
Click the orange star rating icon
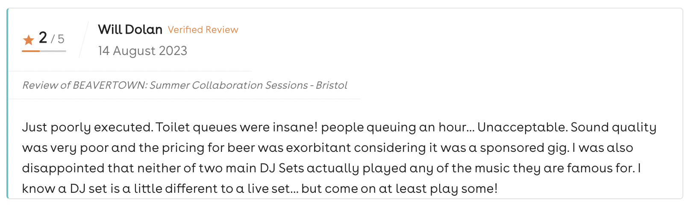29,40
